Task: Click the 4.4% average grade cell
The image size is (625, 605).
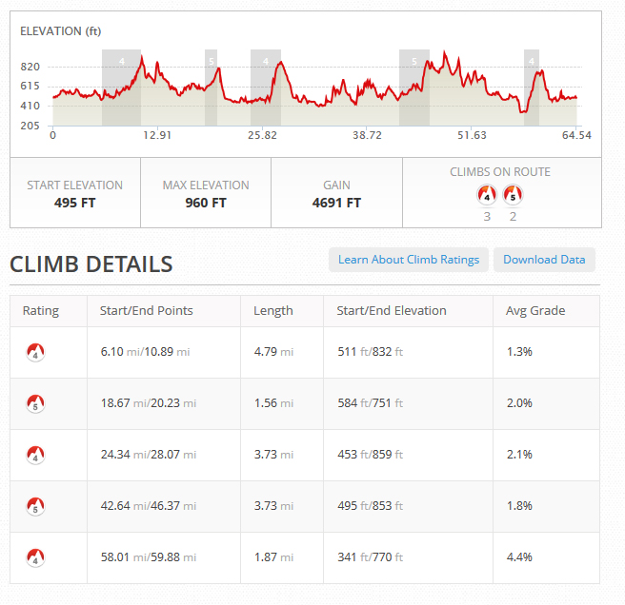Action: [x=519, y=557]
